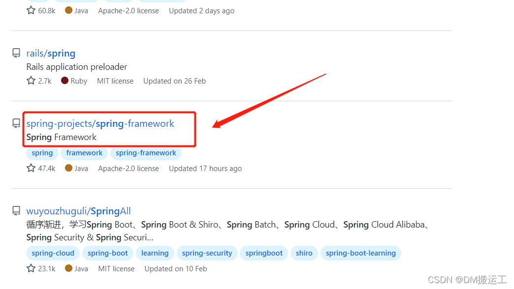Click the star icon next to 23.1k

click(x=31, y=268)
